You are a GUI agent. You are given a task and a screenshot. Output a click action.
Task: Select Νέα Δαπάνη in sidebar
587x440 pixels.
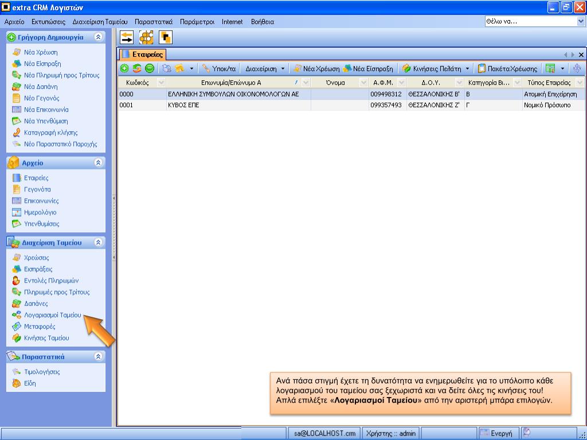pyautogui.click(x=41, y=87)
